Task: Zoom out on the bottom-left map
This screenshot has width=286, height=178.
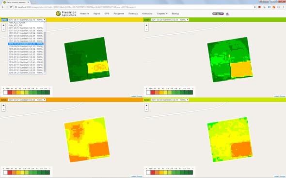Action: 3,109
